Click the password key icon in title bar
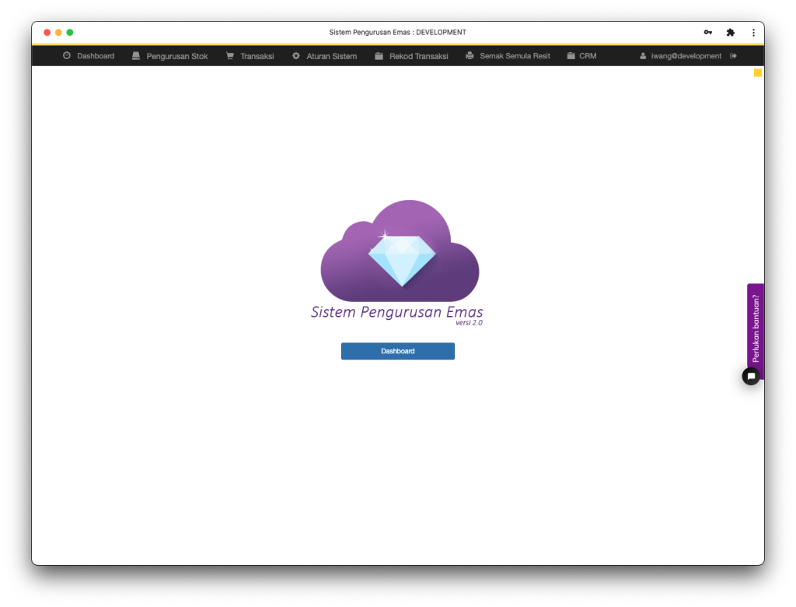The width and height of the screenshot is (796, 607). 708,33
